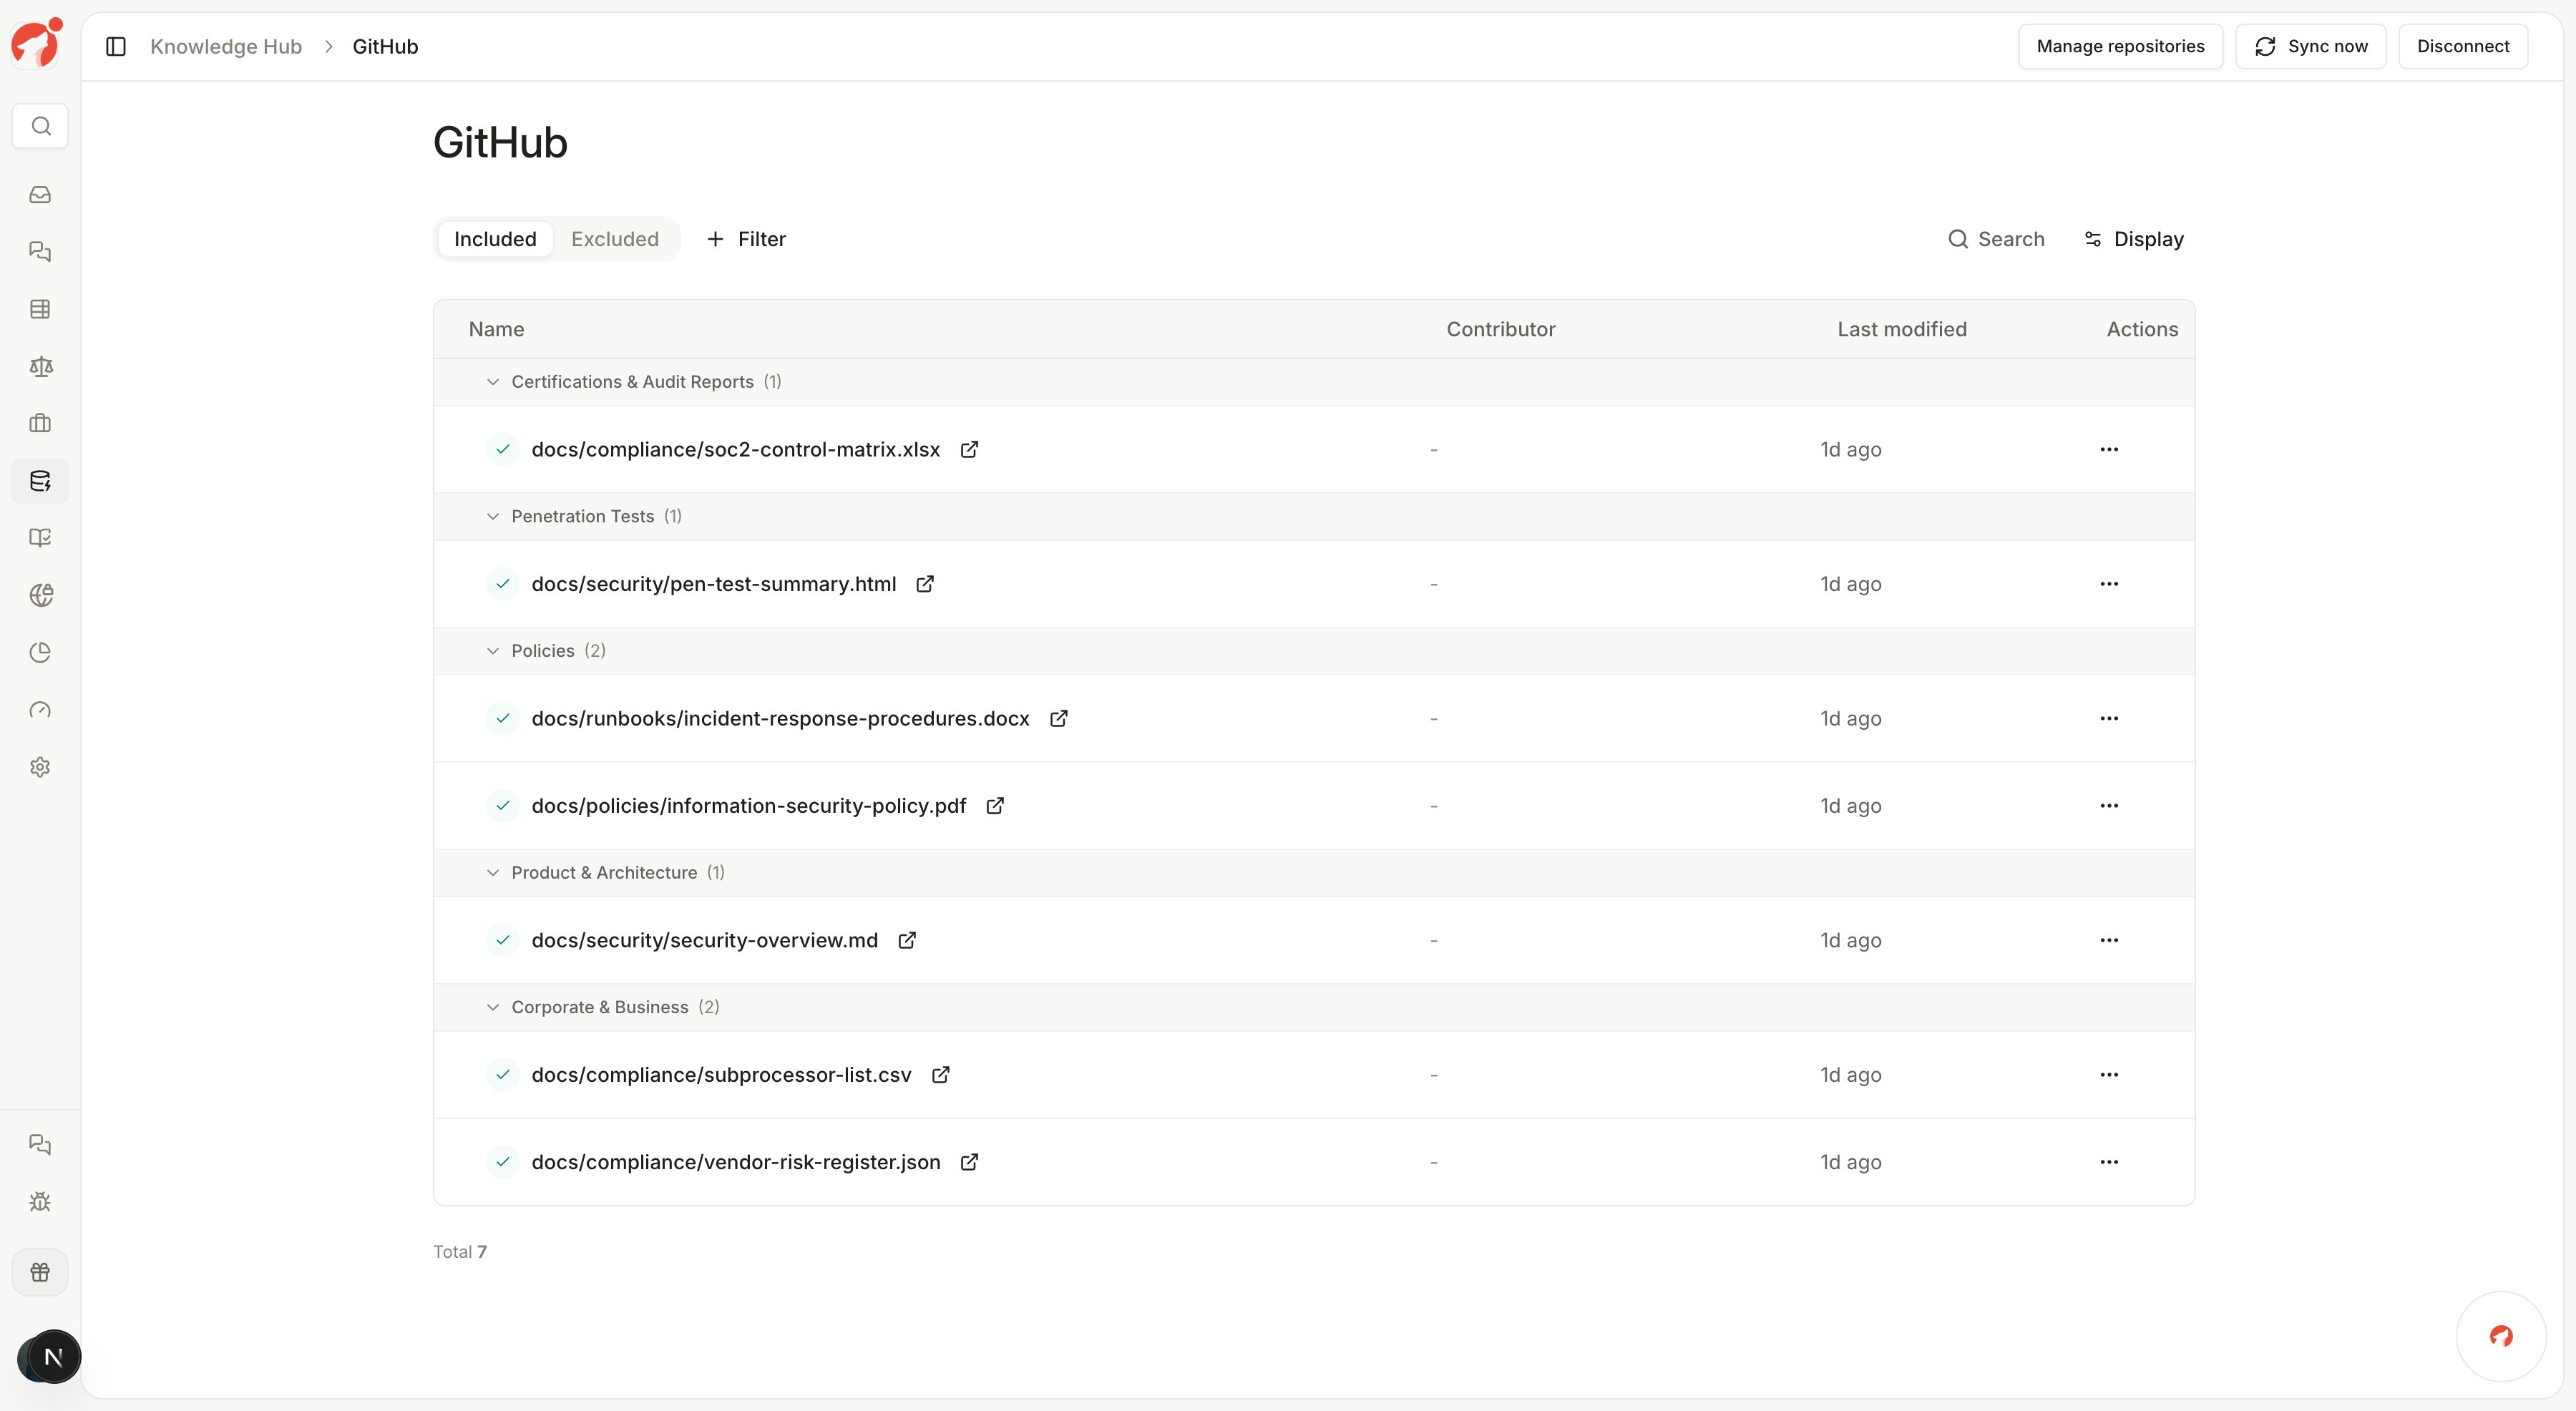Open the gauge icon in the sidebar
Screen dimensions: 2576x1411
[40, 710]
